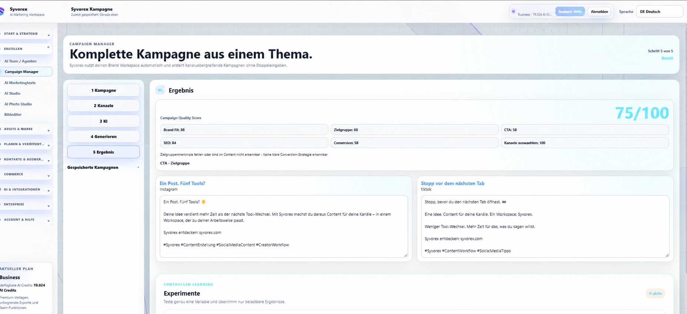
Task: Click the Business aktiv button
Action: point(570,11)
